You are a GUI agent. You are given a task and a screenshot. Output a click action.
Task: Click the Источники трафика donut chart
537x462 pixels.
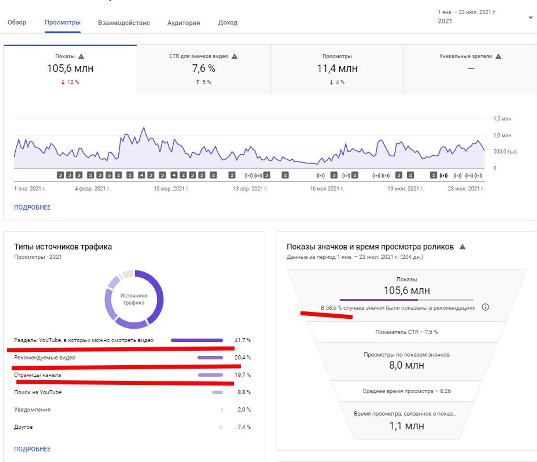(x=134, y=299)
